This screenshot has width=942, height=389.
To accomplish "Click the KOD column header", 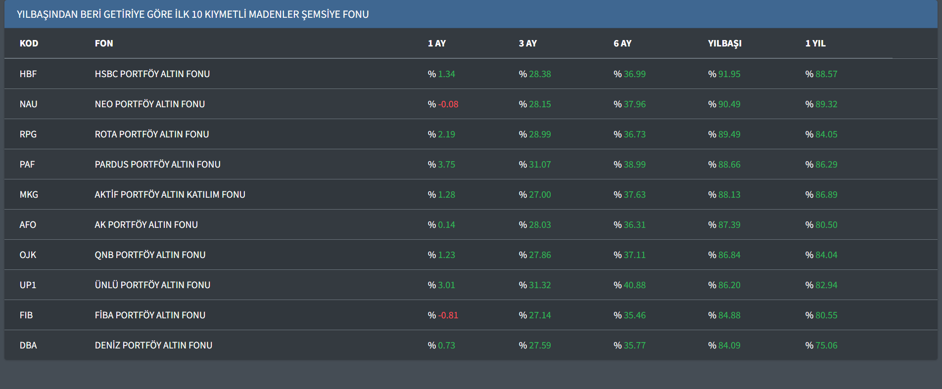I will click(x=29, y=43).
